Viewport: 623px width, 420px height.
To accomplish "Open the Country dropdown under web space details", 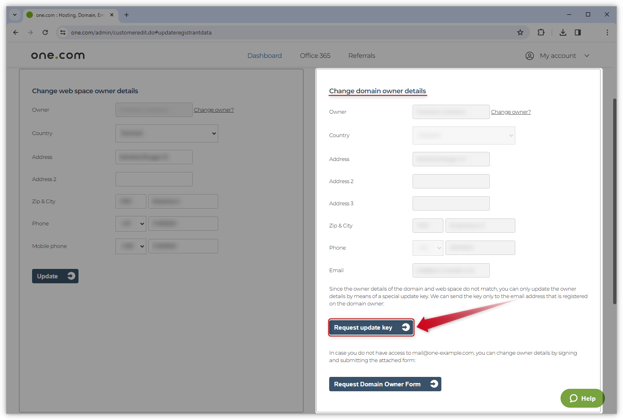I will point(166,133).
